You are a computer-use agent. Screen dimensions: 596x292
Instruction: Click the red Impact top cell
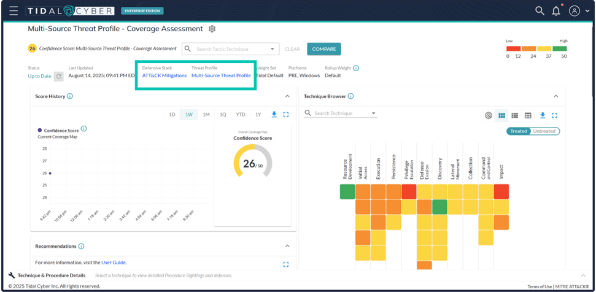tap(501, 192)
